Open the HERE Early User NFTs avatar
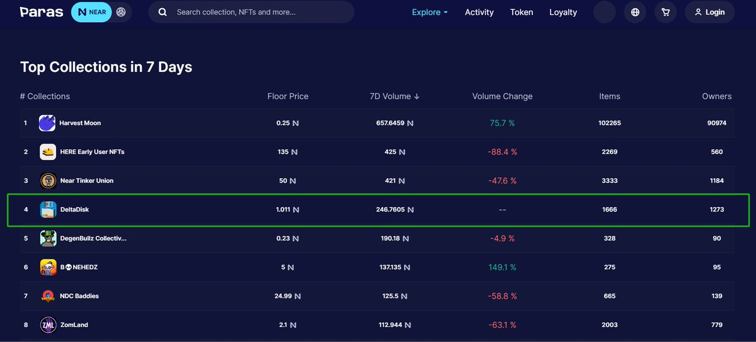This screenshot has width=756, height=342. [47, 152]
